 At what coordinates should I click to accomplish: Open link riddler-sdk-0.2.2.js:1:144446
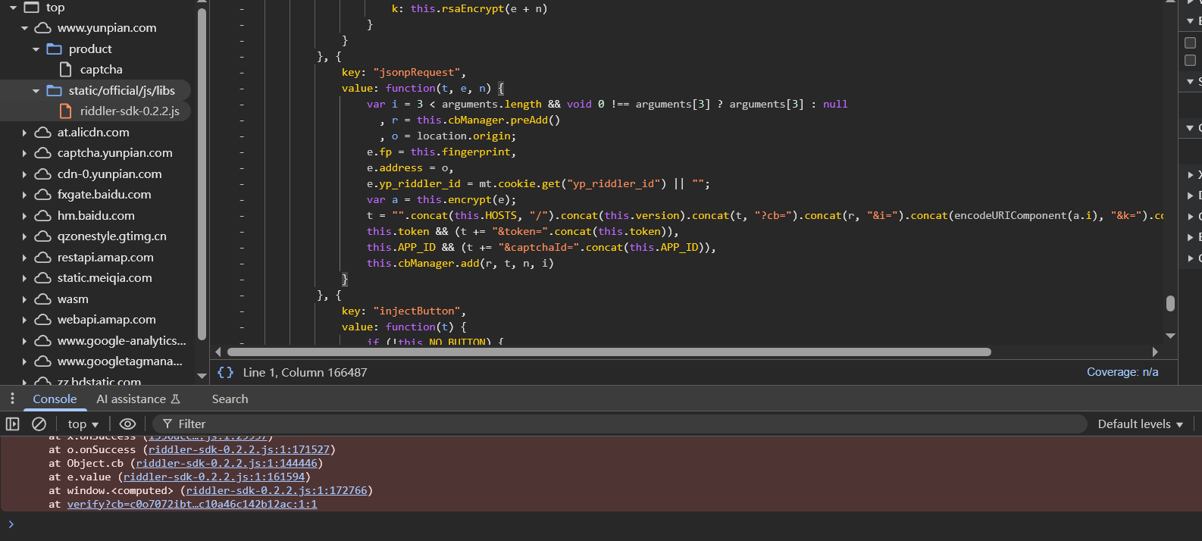pyautogui.click(x=227, y=463)
